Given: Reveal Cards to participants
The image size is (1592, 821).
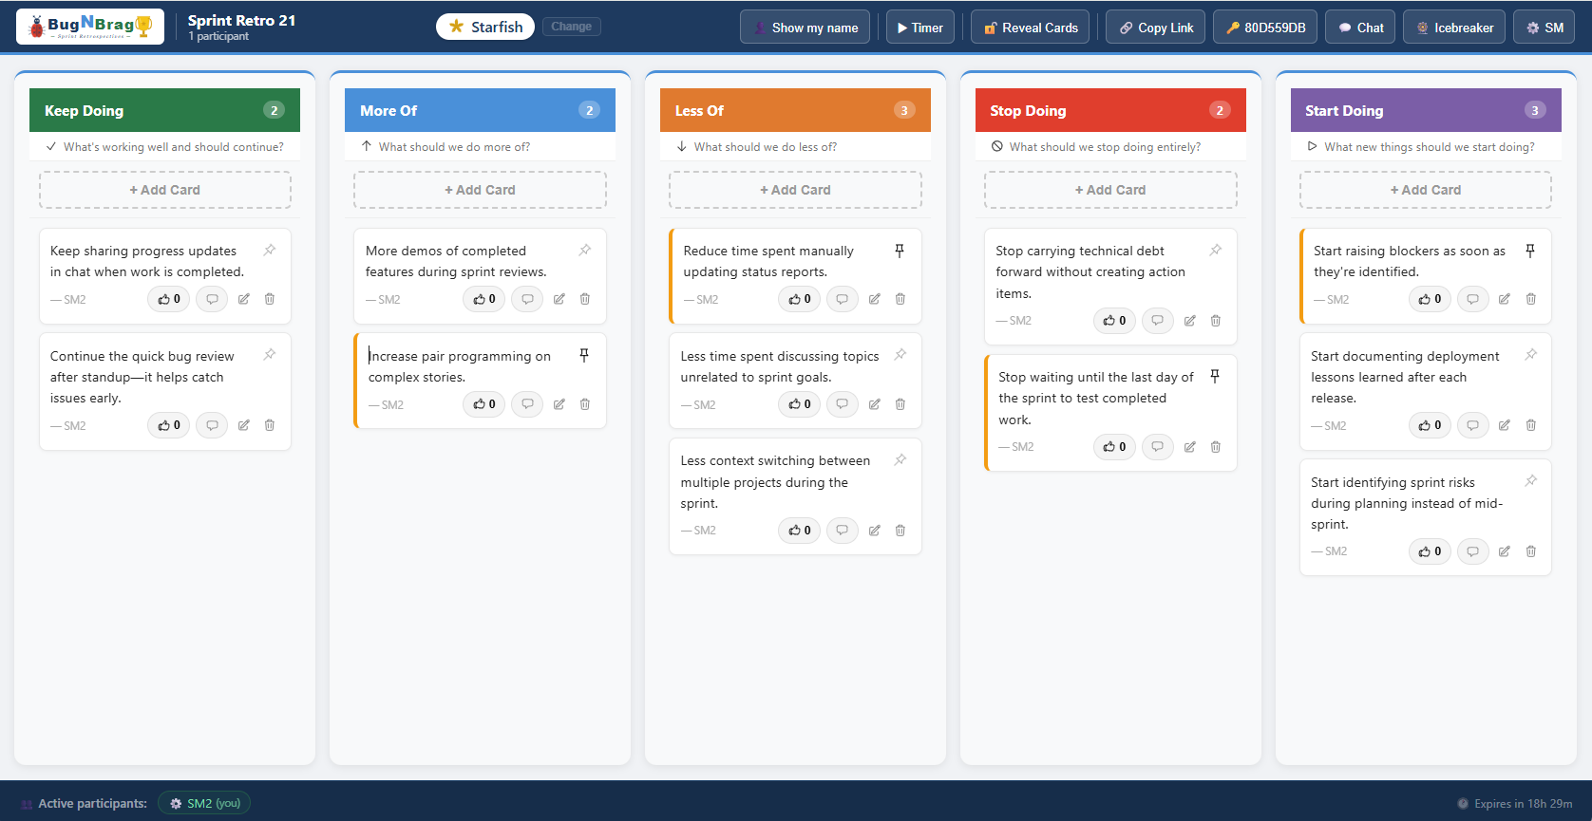Looking at the screenshot, I should 1031,28.
